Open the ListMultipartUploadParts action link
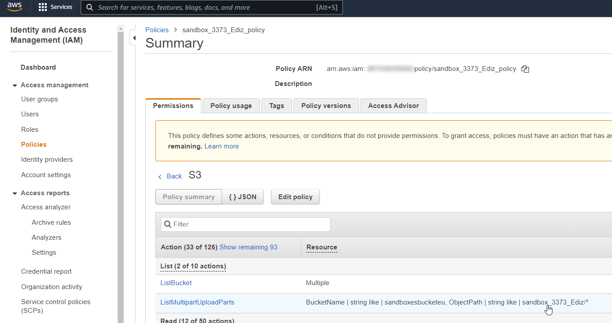Image resolution: width=612 pixels, height=323 pixels. coord(197,302)
